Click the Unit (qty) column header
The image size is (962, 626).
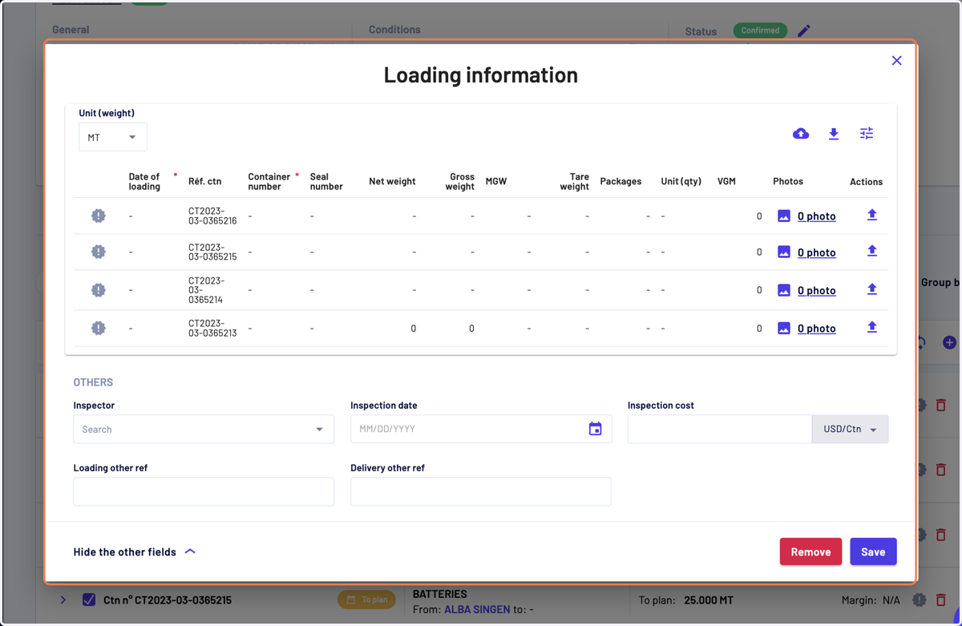pyautogui.click(x=681, y=181)
